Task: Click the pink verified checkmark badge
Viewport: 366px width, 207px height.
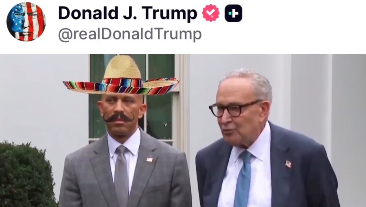Action: 211,13
